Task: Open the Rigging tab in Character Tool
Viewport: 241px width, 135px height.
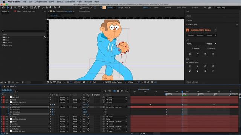Action: 191,35
